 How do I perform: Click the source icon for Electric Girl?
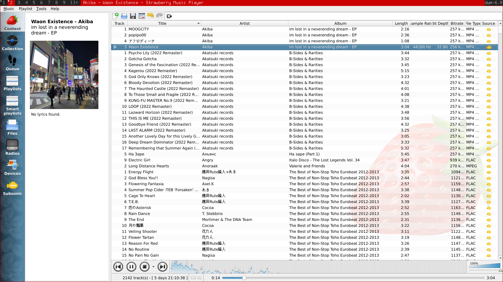489,160
